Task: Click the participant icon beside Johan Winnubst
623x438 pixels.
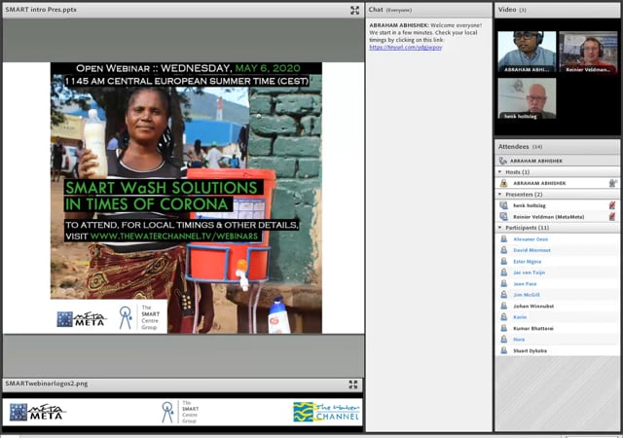Action: tap(504, 306)
